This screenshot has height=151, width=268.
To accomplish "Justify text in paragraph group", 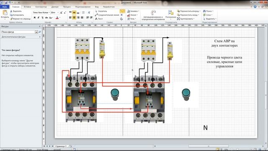I will (x=82, y=18).
